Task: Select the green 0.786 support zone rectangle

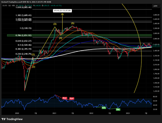Action: click(x=79, y=35)
